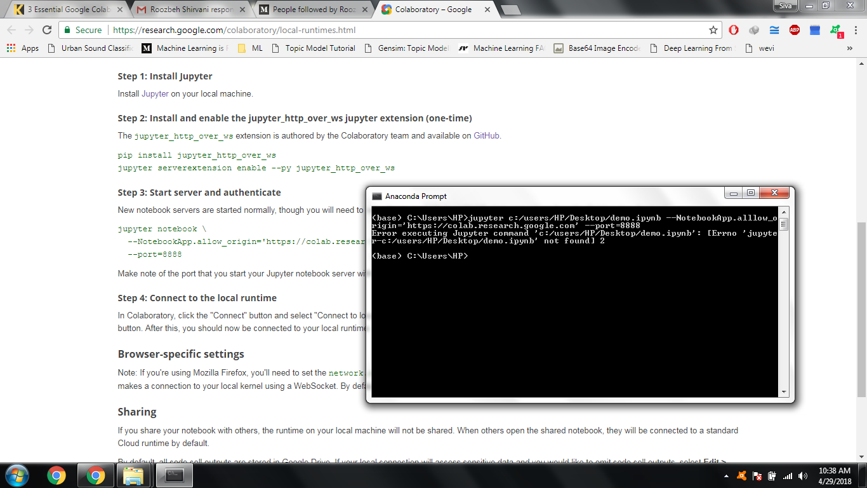
Task: Click the blue folder extension icon
Action: tap(815, 30)
